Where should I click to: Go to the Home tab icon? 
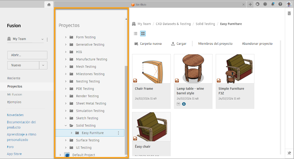pos(49,4)
